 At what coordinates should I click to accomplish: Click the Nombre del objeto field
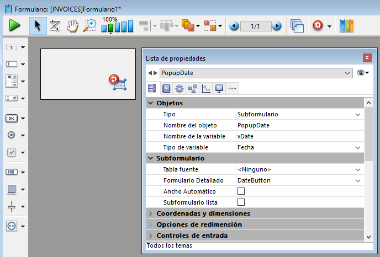click(x=298, y=125)
